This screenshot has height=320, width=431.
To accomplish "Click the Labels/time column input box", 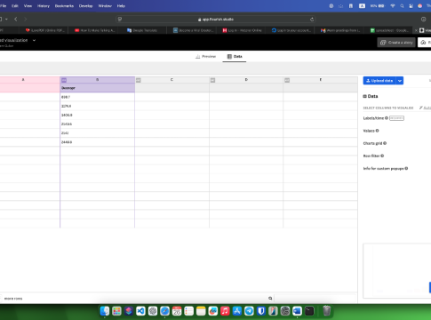I will [x=396, y=118].
